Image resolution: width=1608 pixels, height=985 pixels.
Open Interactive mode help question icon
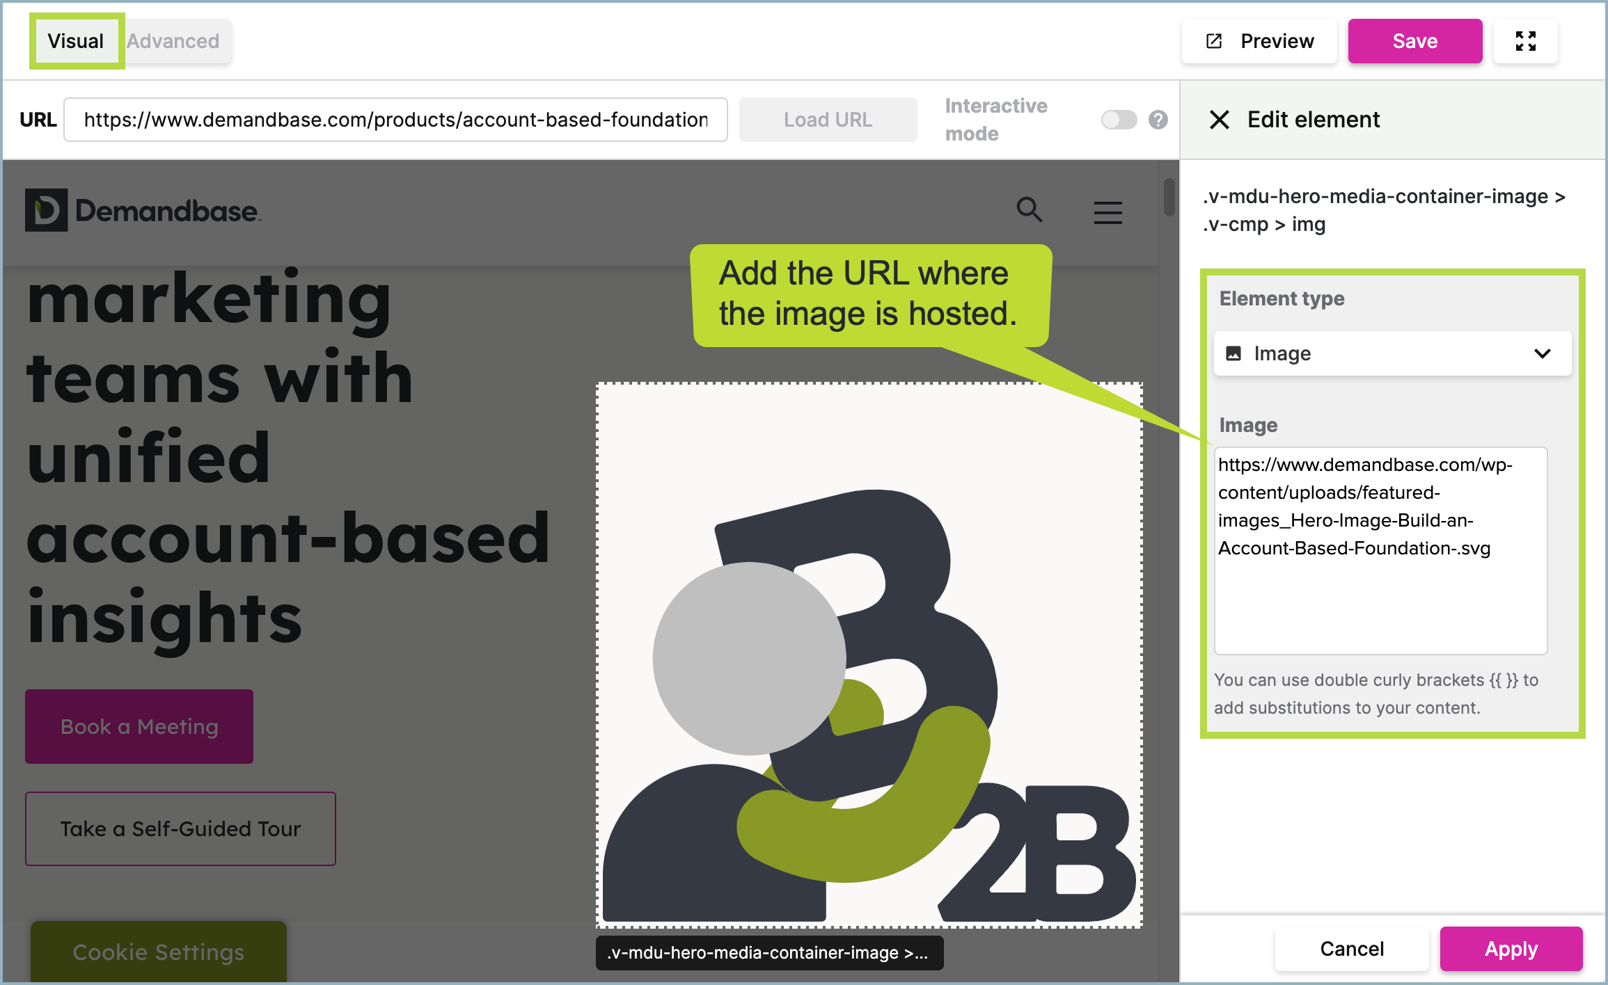point(1158,120)
